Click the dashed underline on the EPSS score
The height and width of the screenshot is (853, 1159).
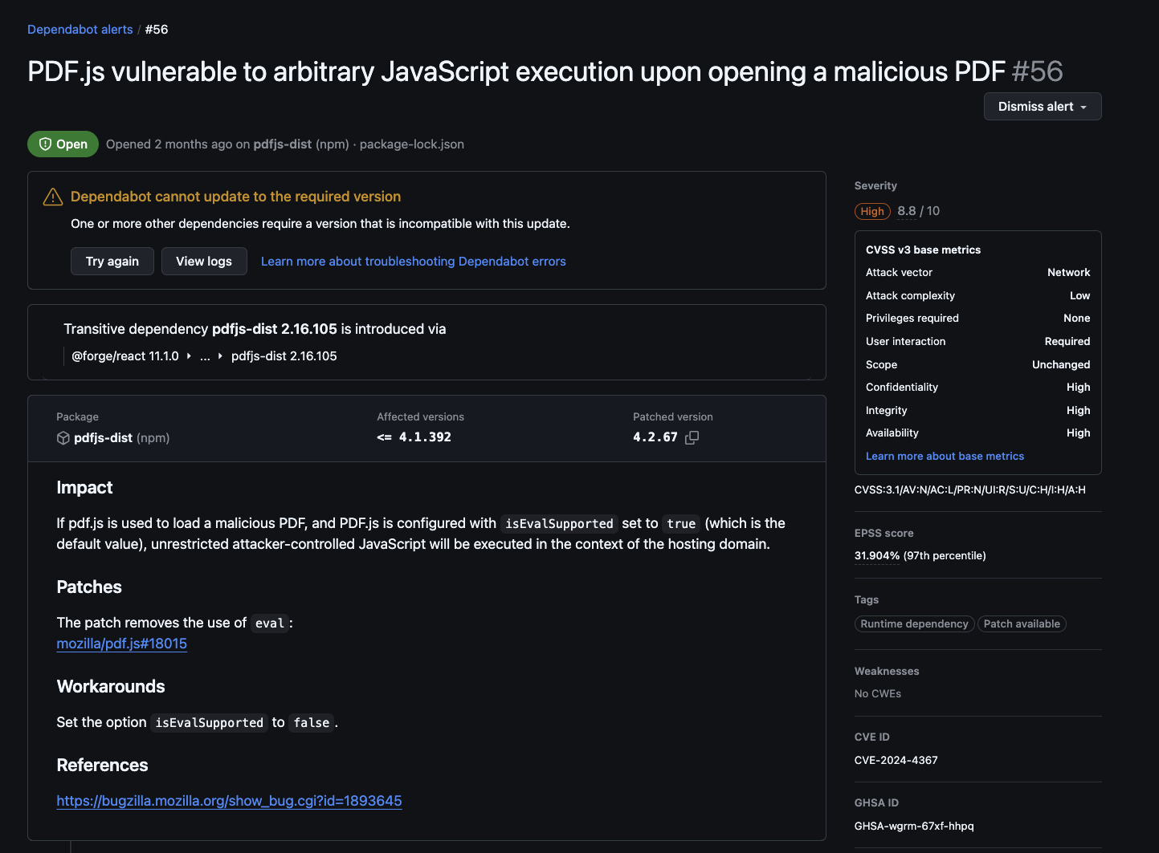tap(875, 555)
